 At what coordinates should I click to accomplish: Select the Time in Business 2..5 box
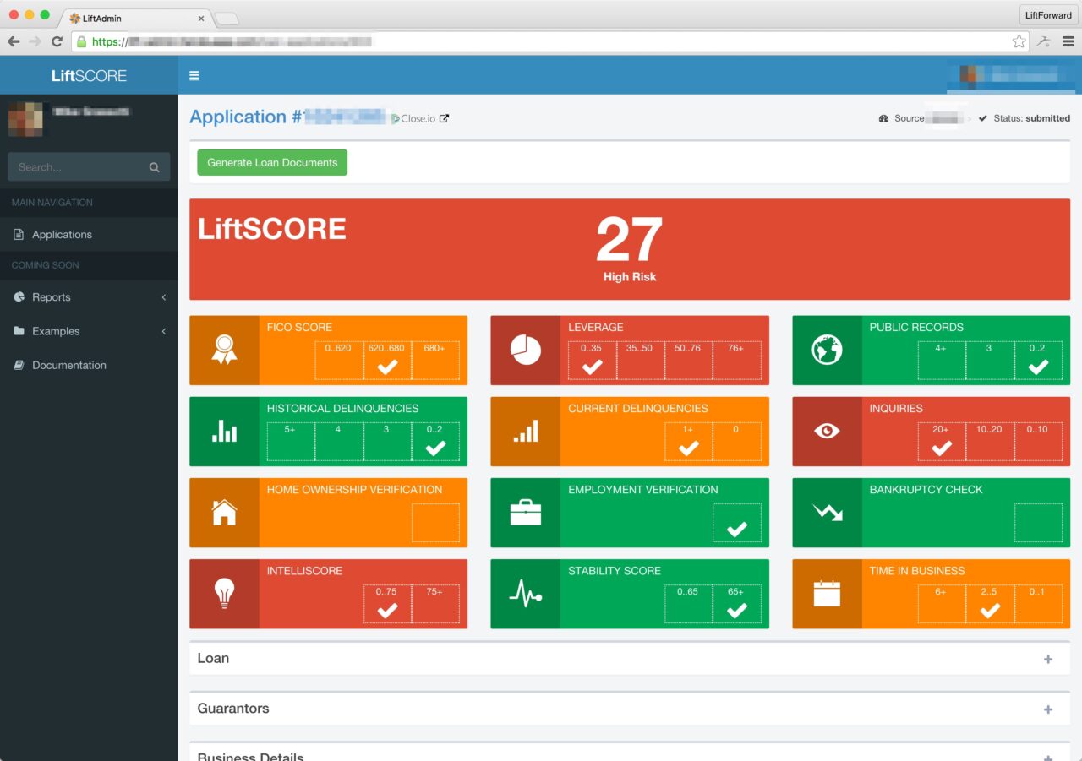tap(990, 604)
